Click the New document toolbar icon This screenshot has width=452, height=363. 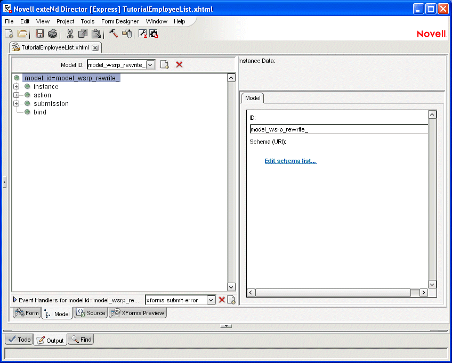point(9,34)
